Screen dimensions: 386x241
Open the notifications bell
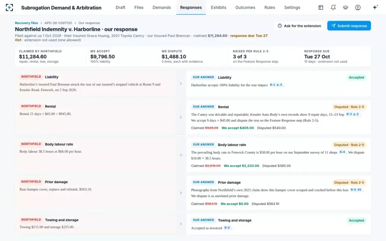click(x=333, y=7)
